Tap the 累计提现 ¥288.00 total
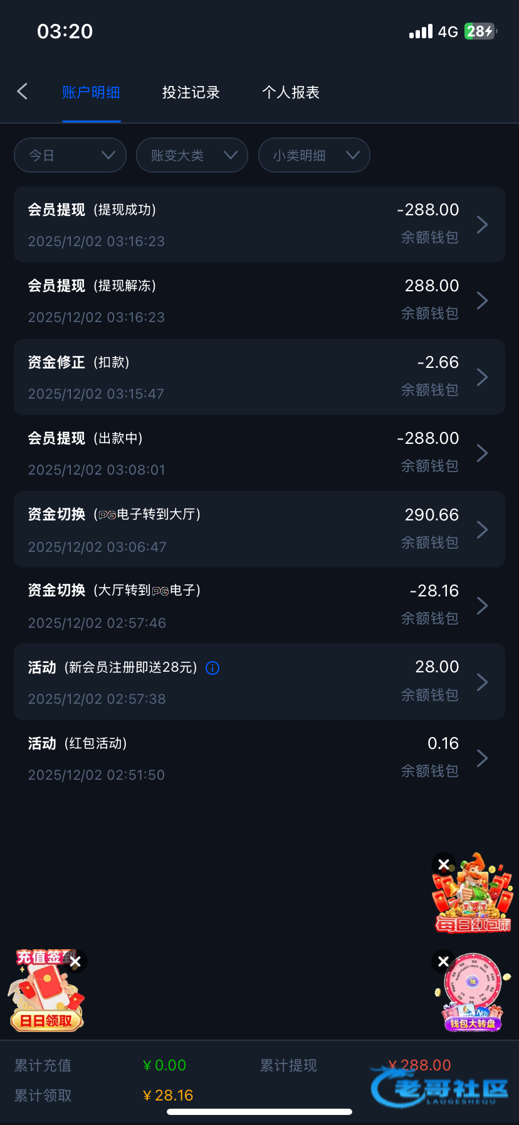This screenshot has width=519, height=1125. click(419, 1065)
